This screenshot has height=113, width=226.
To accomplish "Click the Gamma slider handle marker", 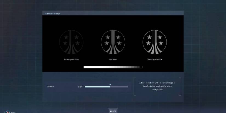I will tap(110, 85).
